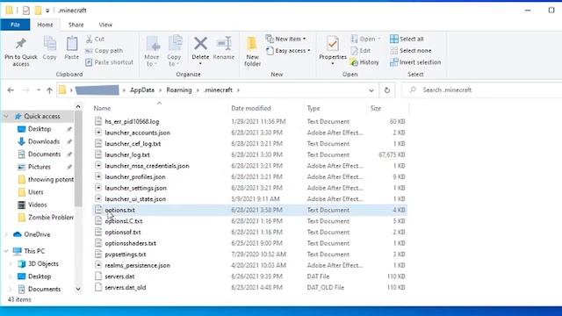The width and height of the screenshot is (562, 316).
Task: Click Select all in ribbon
Action: (x=407, y=39)
